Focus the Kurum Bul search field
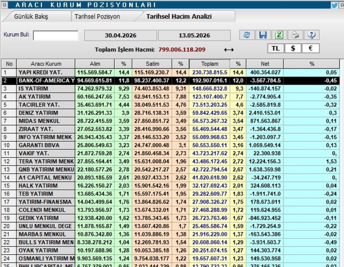The width and height of the screenshot is (344, 267). point(56,36)
